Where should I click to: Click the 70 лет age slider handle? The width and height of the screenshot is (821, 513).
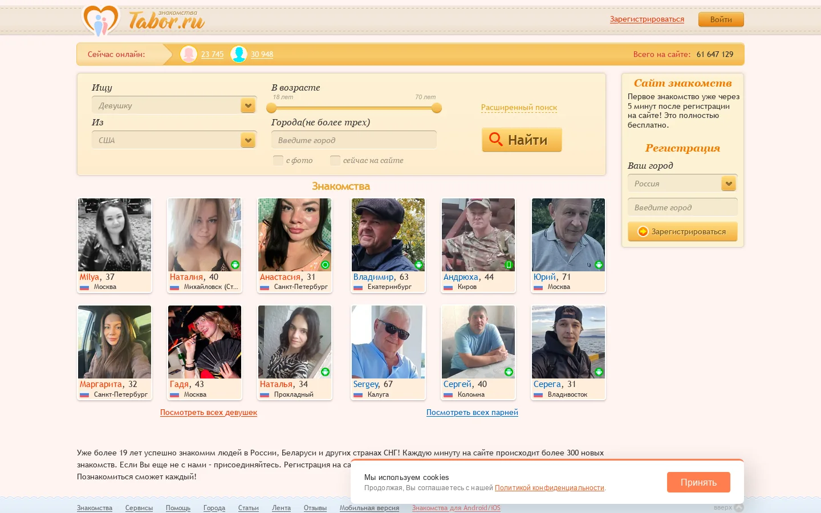(x=437, y=108)
